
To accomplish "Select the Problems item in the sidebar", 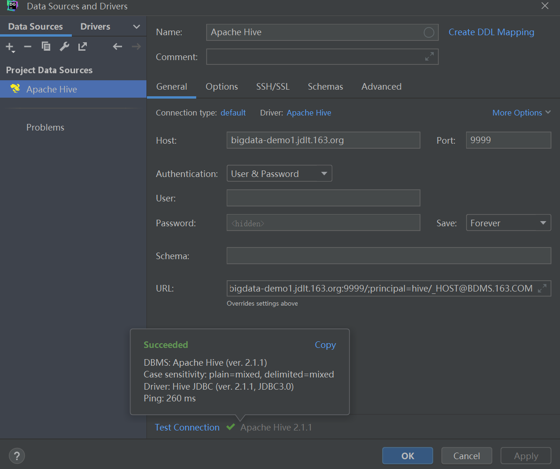I will [46, 128].
